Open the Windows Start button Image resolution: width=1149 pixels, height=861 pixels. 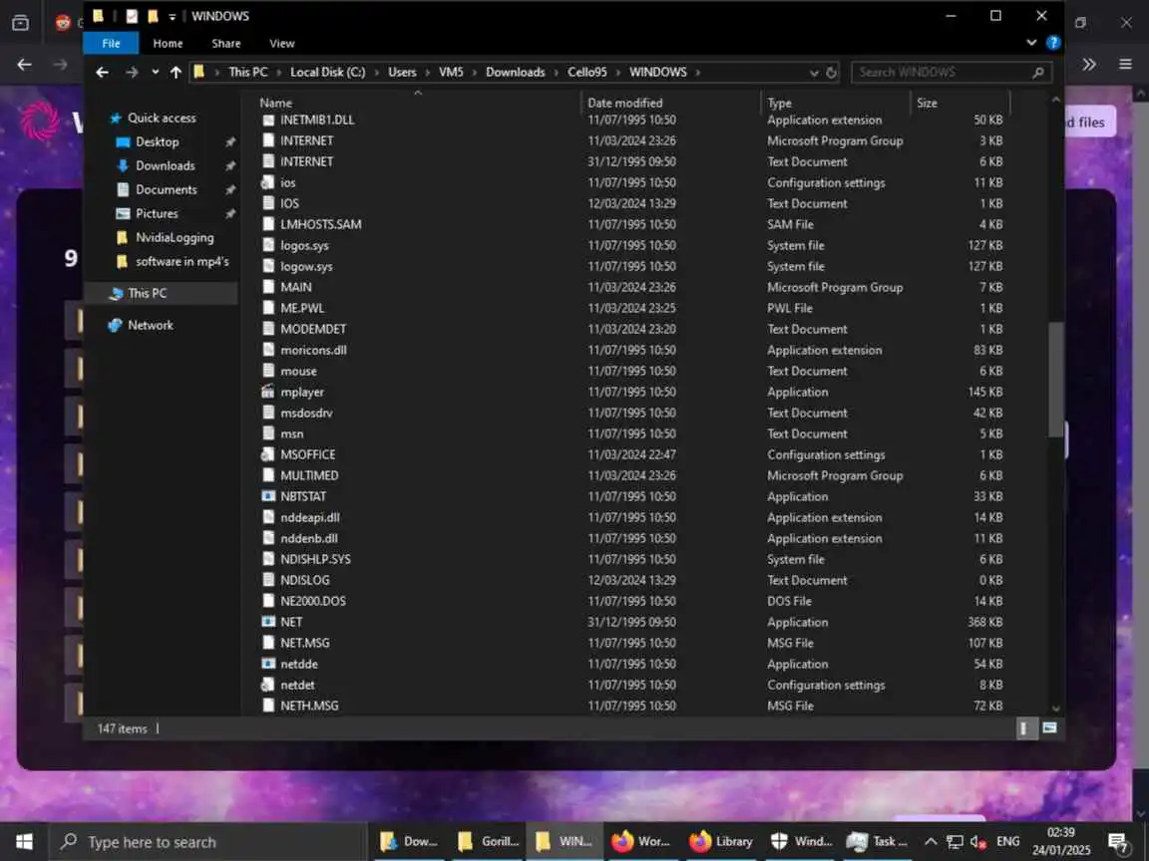coord(24,842)
